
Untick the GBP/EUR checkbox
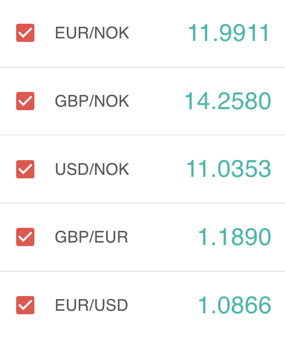tap(25, 237)
